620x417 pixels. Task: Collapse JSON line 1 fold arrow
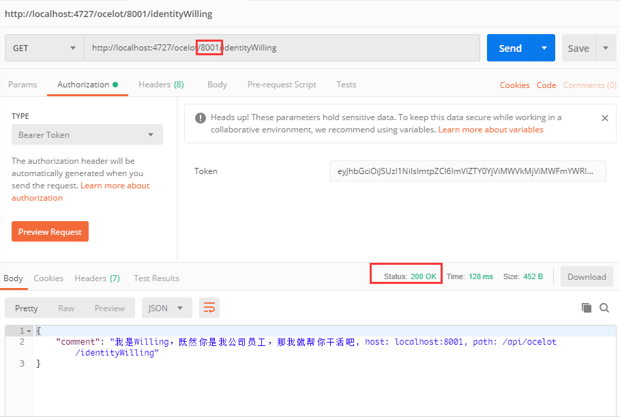29,331
